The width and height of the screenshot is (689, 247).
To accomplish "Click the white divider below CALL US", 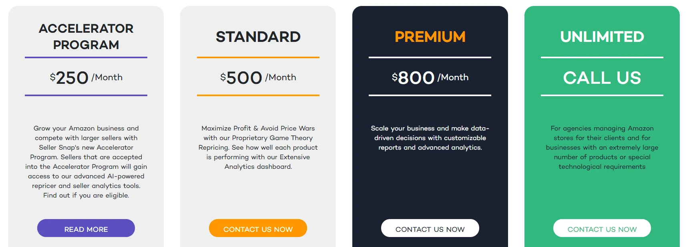I will (x=602, y=95).
